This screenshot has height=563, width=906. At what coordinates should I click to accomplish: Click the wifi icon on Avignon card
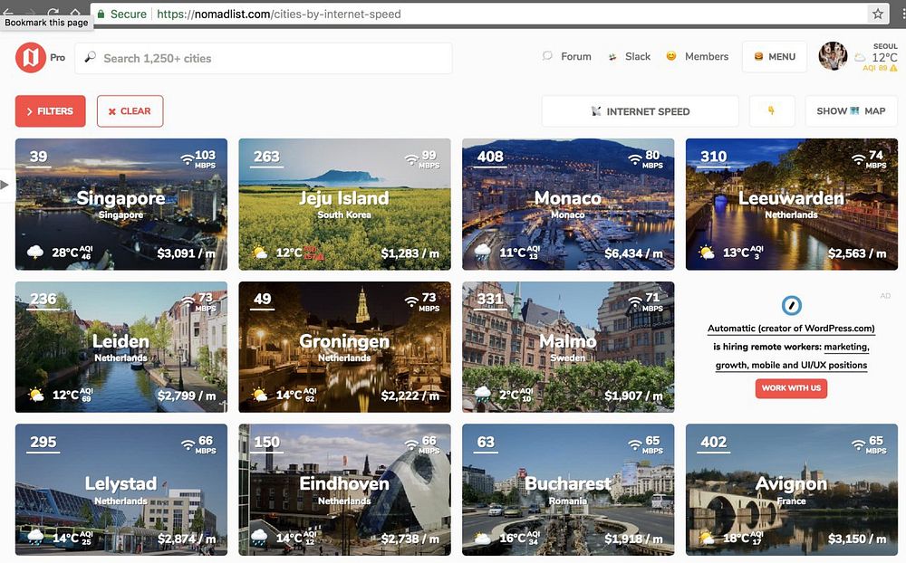coord(858,444)
